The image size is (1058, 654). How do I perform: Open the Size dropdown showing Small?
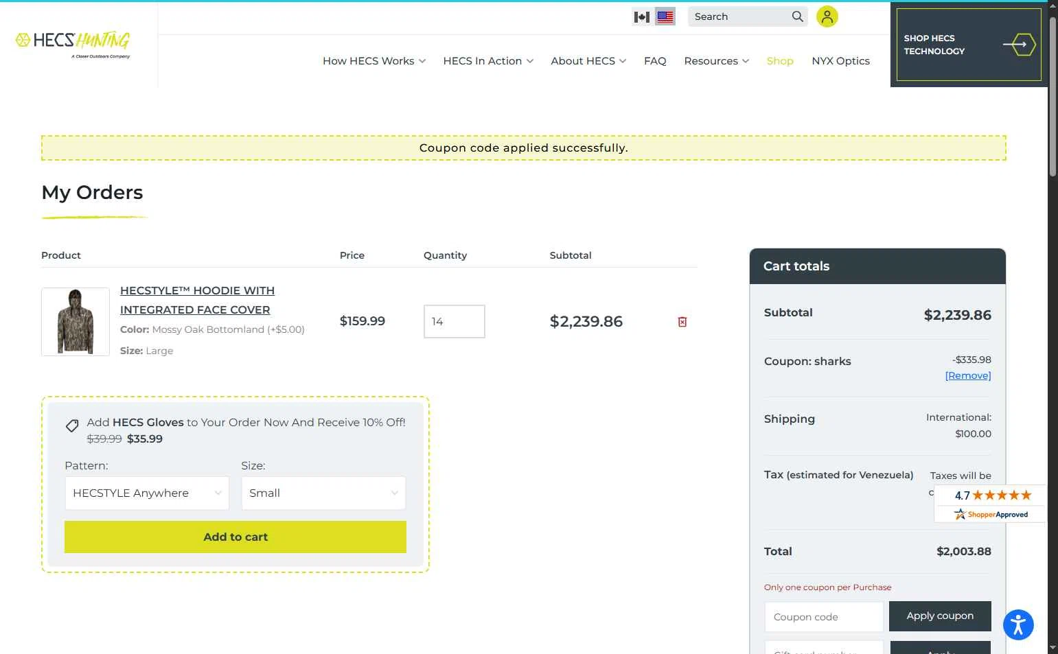click(323, 493)
